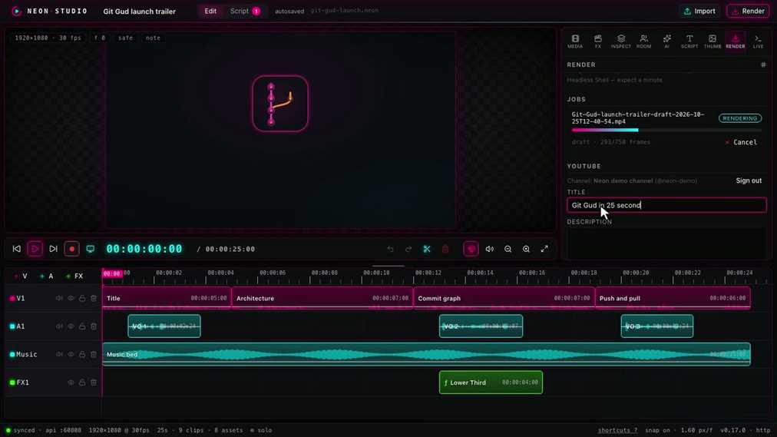Zoom in the timeline
This screenshot has width=777, height=437.
526,249
